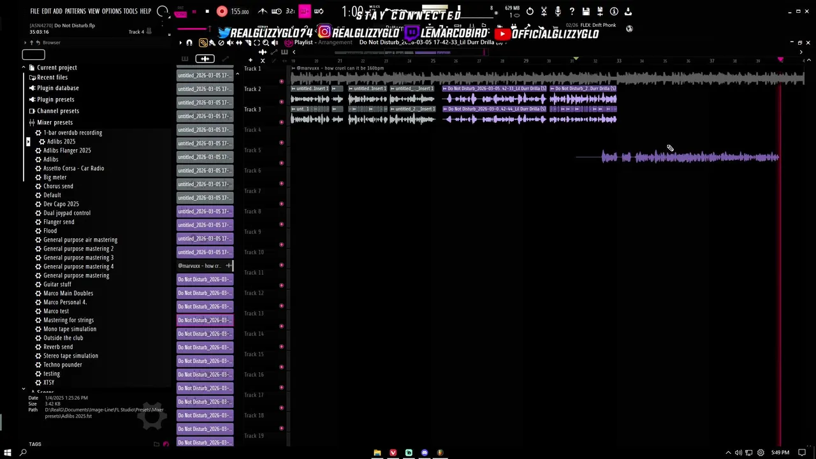
Task: Toggle the metronome
Action: 263,11
